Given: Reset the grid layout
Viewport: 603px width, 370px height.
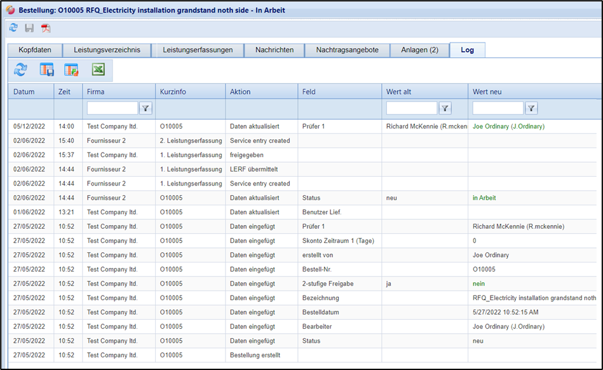Looking at the screenshot, I should (71, 70).
